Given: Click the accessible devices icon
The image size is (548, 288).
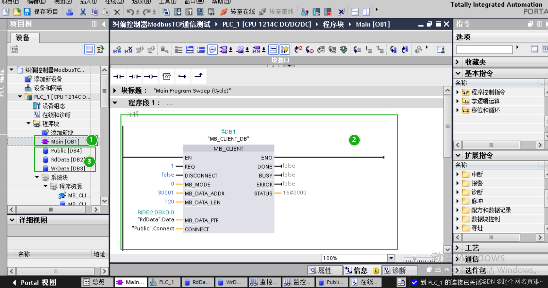Looking at the screenshot, I should (305, 12).
